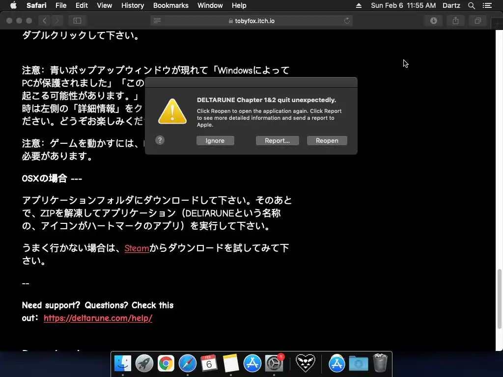
Task: Open the help question mark in dialog
Action: pyautogui.click(x=160, y=140)
